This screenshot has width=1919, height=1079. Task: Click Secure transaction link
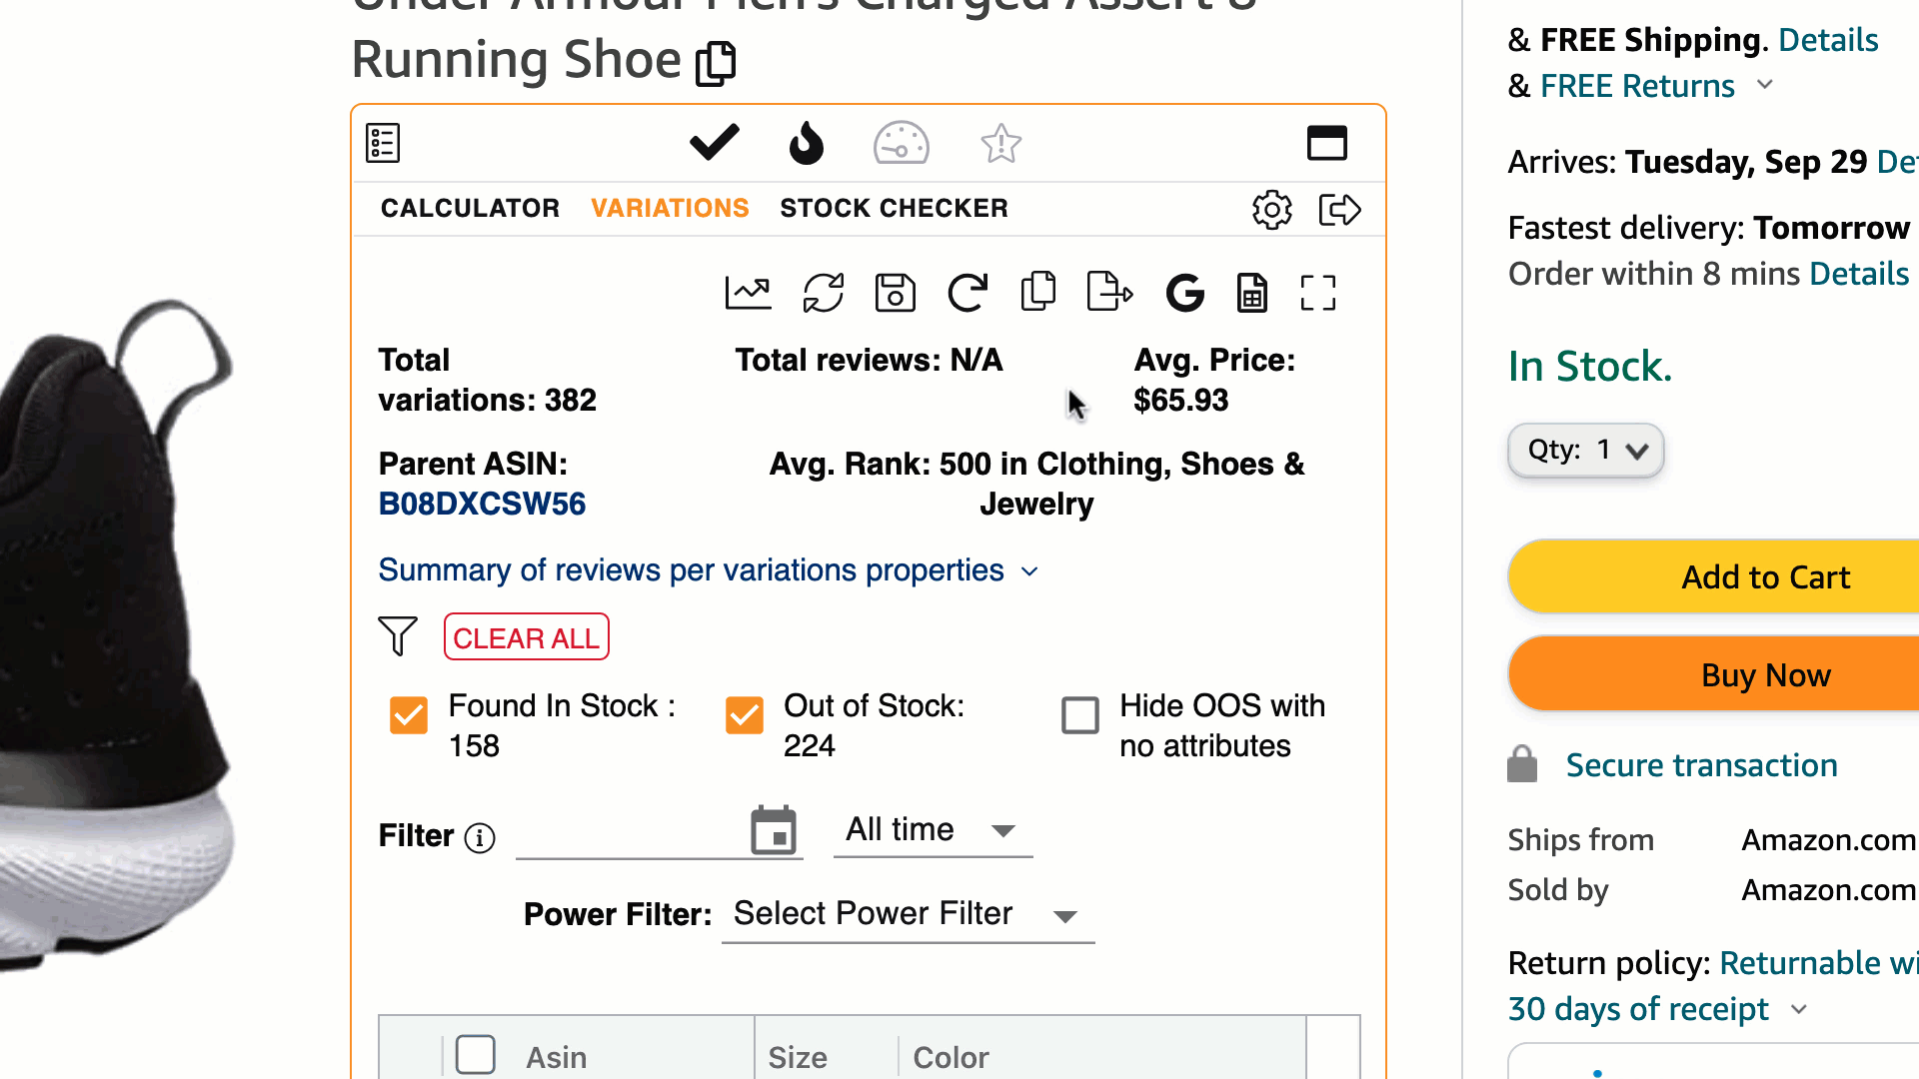1701,765
